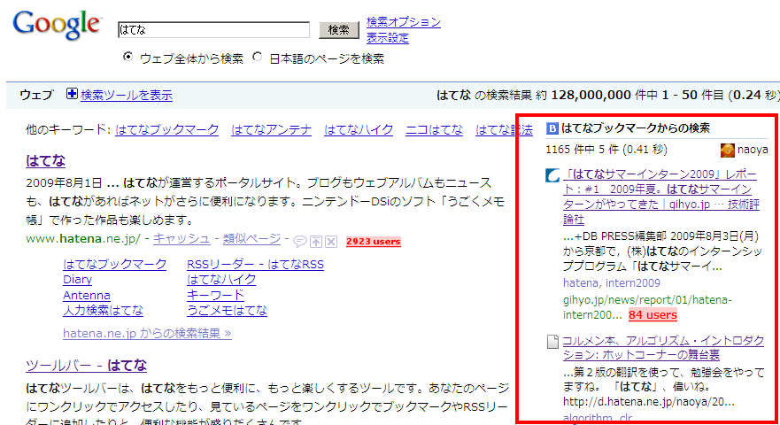Image resolution: width=780 pixels, height=425 pixels.
Task: Click keyword suggestion はてなアンテナ
Action: [272, 130]
